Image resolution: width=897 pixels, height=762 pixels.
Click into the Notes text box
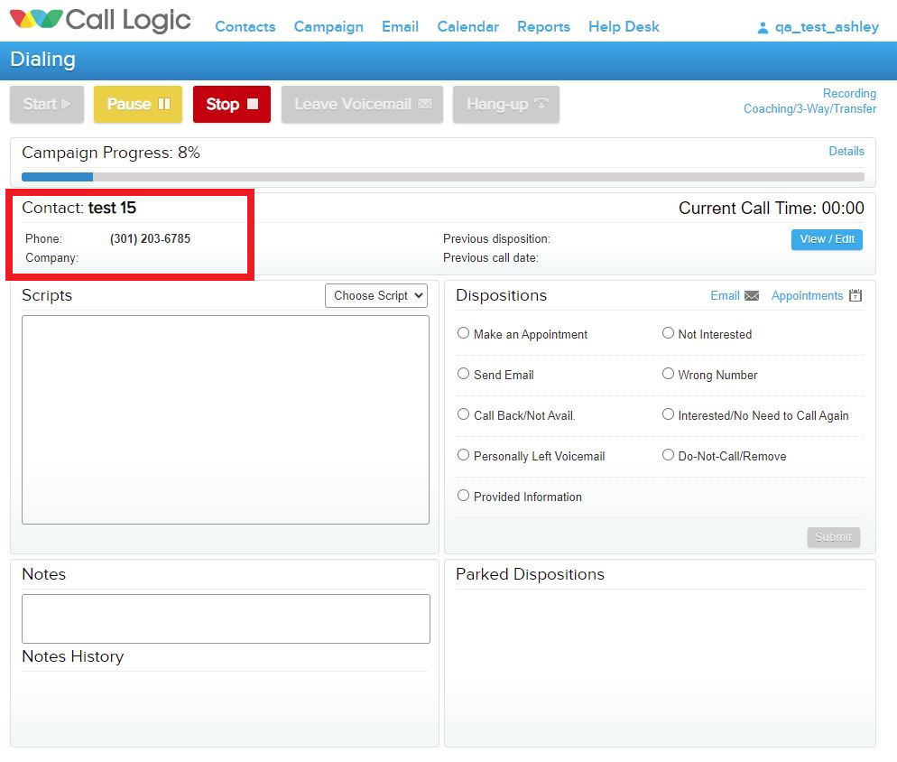(x=226, y=618)
